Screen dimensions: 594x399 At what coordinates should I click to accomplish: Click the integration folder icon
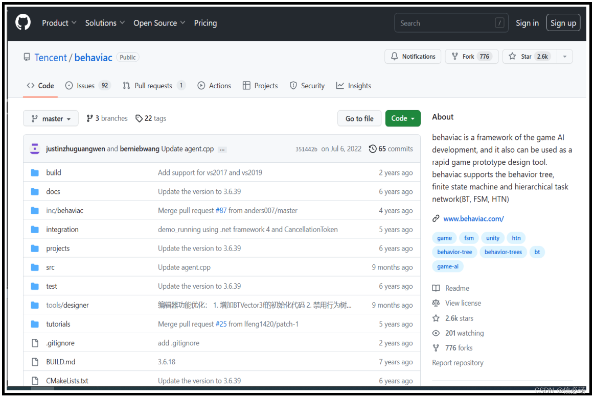click(x=35, y=229)
